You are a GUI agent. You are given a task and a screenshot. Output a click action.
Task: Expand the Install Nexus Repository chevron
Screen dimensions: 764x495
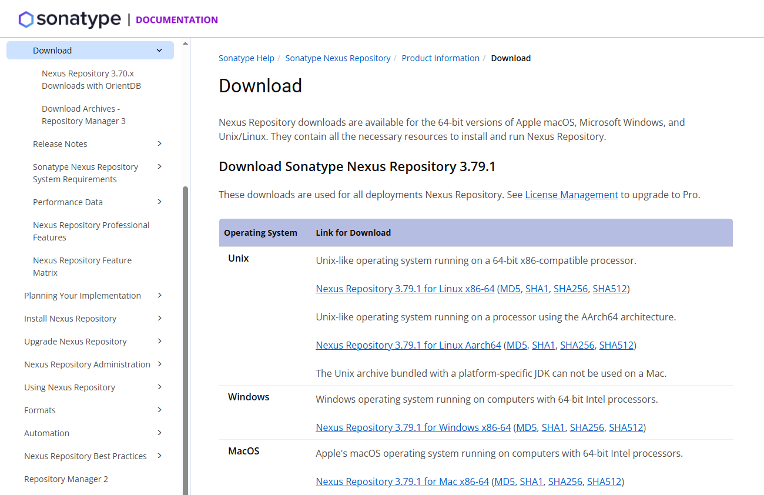(x=159, y=319)
